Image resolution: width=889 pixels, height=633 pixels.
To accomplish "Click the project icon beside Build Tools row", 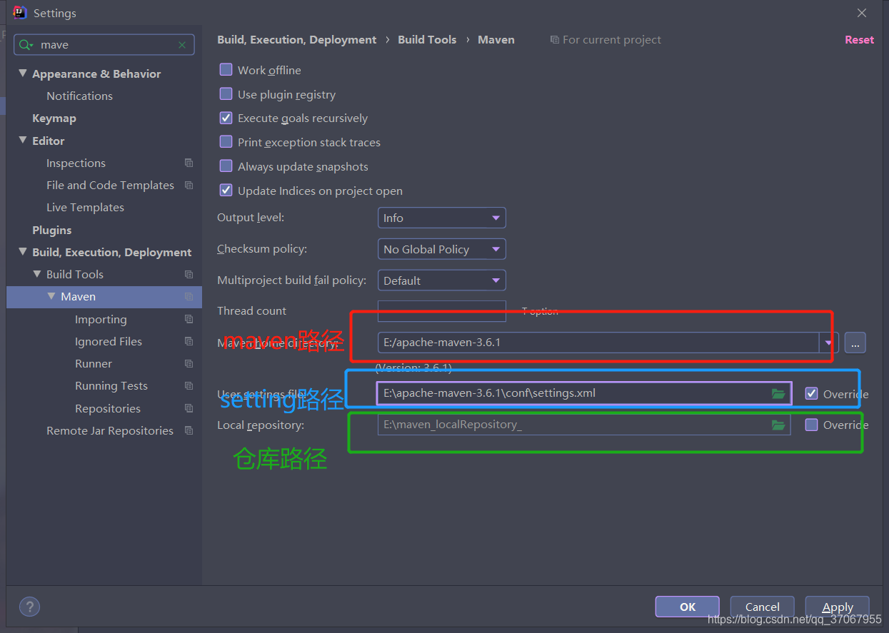I will pos(189,274).
